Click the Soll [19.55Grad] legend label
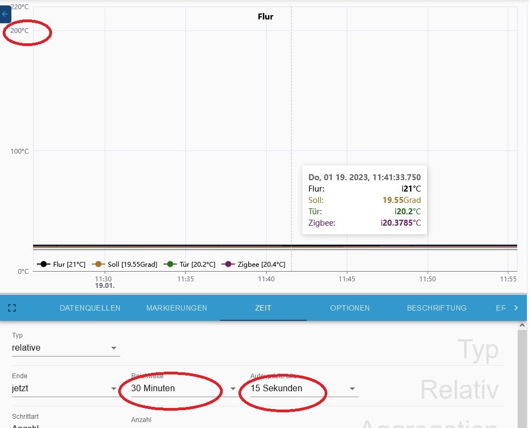Image resolution: width=529 pixels, height=428 pixels. coord(132,265)
